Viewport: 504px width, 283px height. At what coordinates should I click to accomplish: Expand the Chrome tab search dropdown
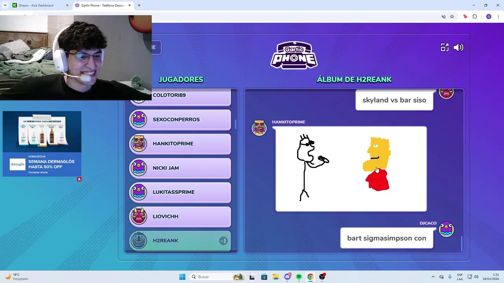tap(5, 6)
